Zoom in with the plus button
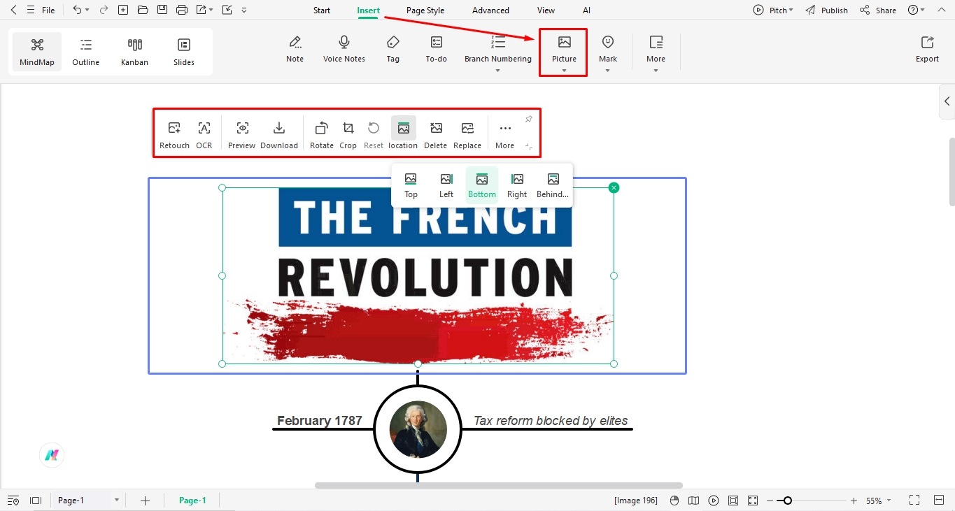 tap(854, 501)
